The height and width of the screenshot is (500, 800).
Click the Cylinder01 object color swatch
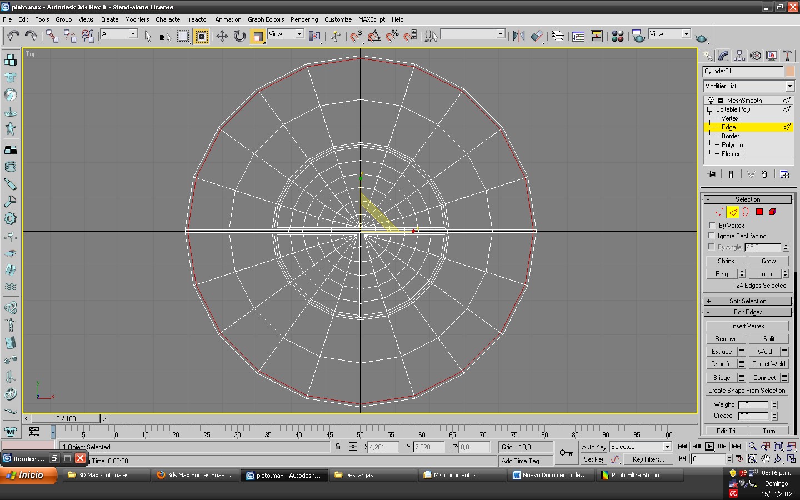[x=790, y=71]
